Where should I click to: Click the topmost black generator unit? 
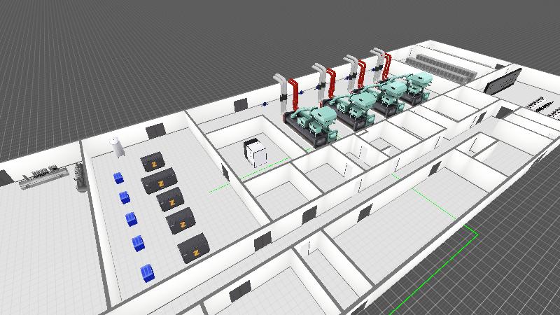151,163
